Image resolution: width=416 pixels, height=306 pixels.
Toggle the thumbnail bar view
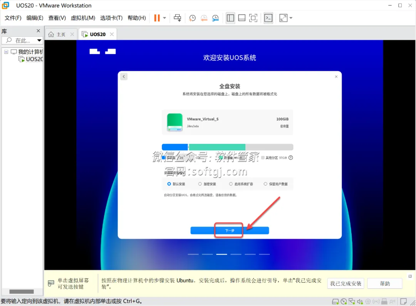[242, 18]
